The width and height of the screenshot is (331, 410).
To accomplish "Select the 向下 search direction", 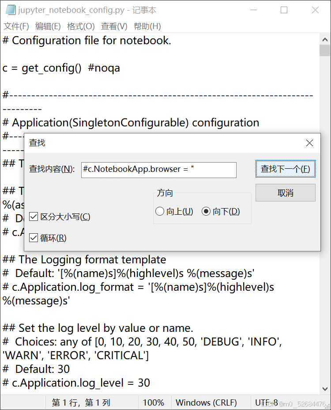I will 206,211.
